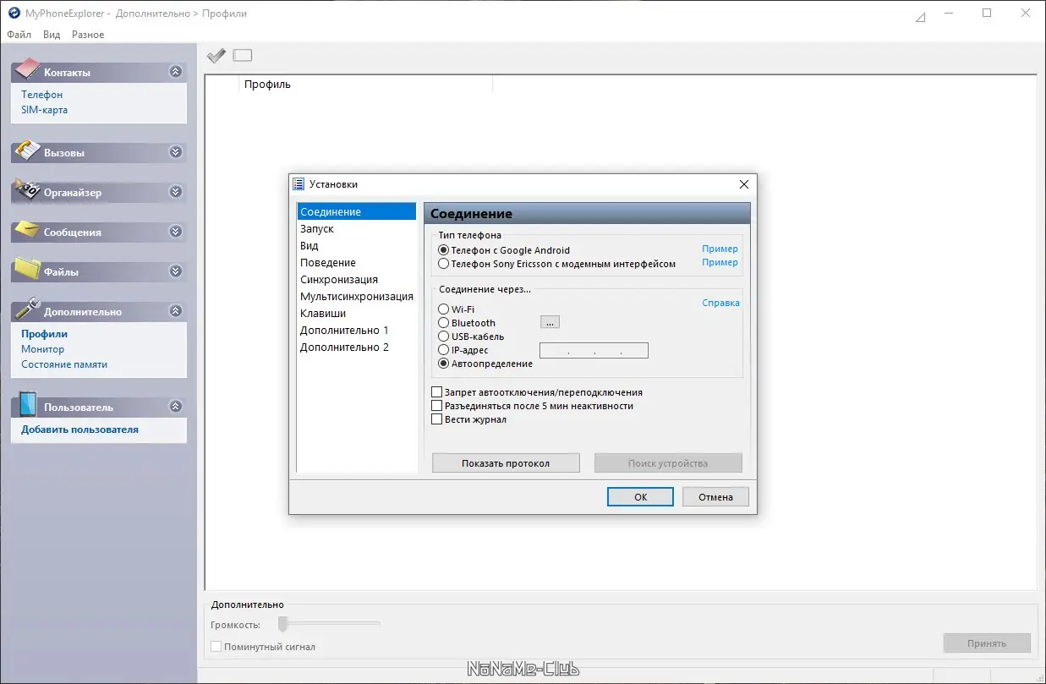Toggle Поминутный сигнал checkbox

click(x=216, y=647)
